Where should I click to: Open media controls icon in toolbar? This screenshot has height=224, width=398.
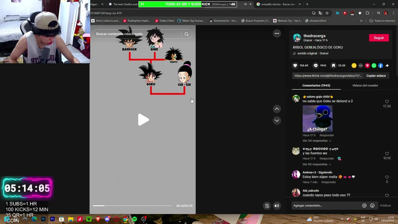click(x=378, y=13)
